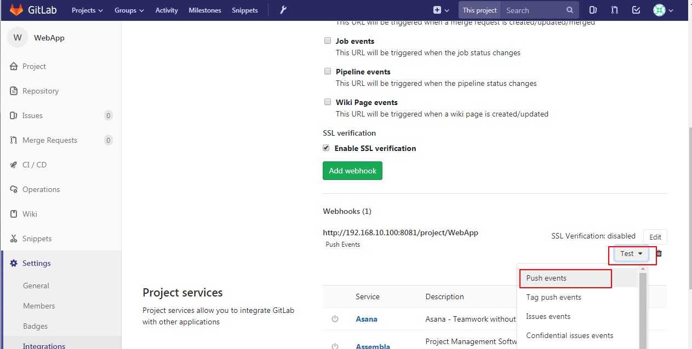Enable the Job events checkbox
Image resolution: width=692 pixels, height=349 pixels.
tap(328, 40)
